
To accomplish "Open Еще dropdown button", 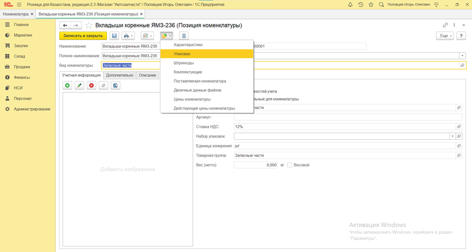I will [445, 36].
